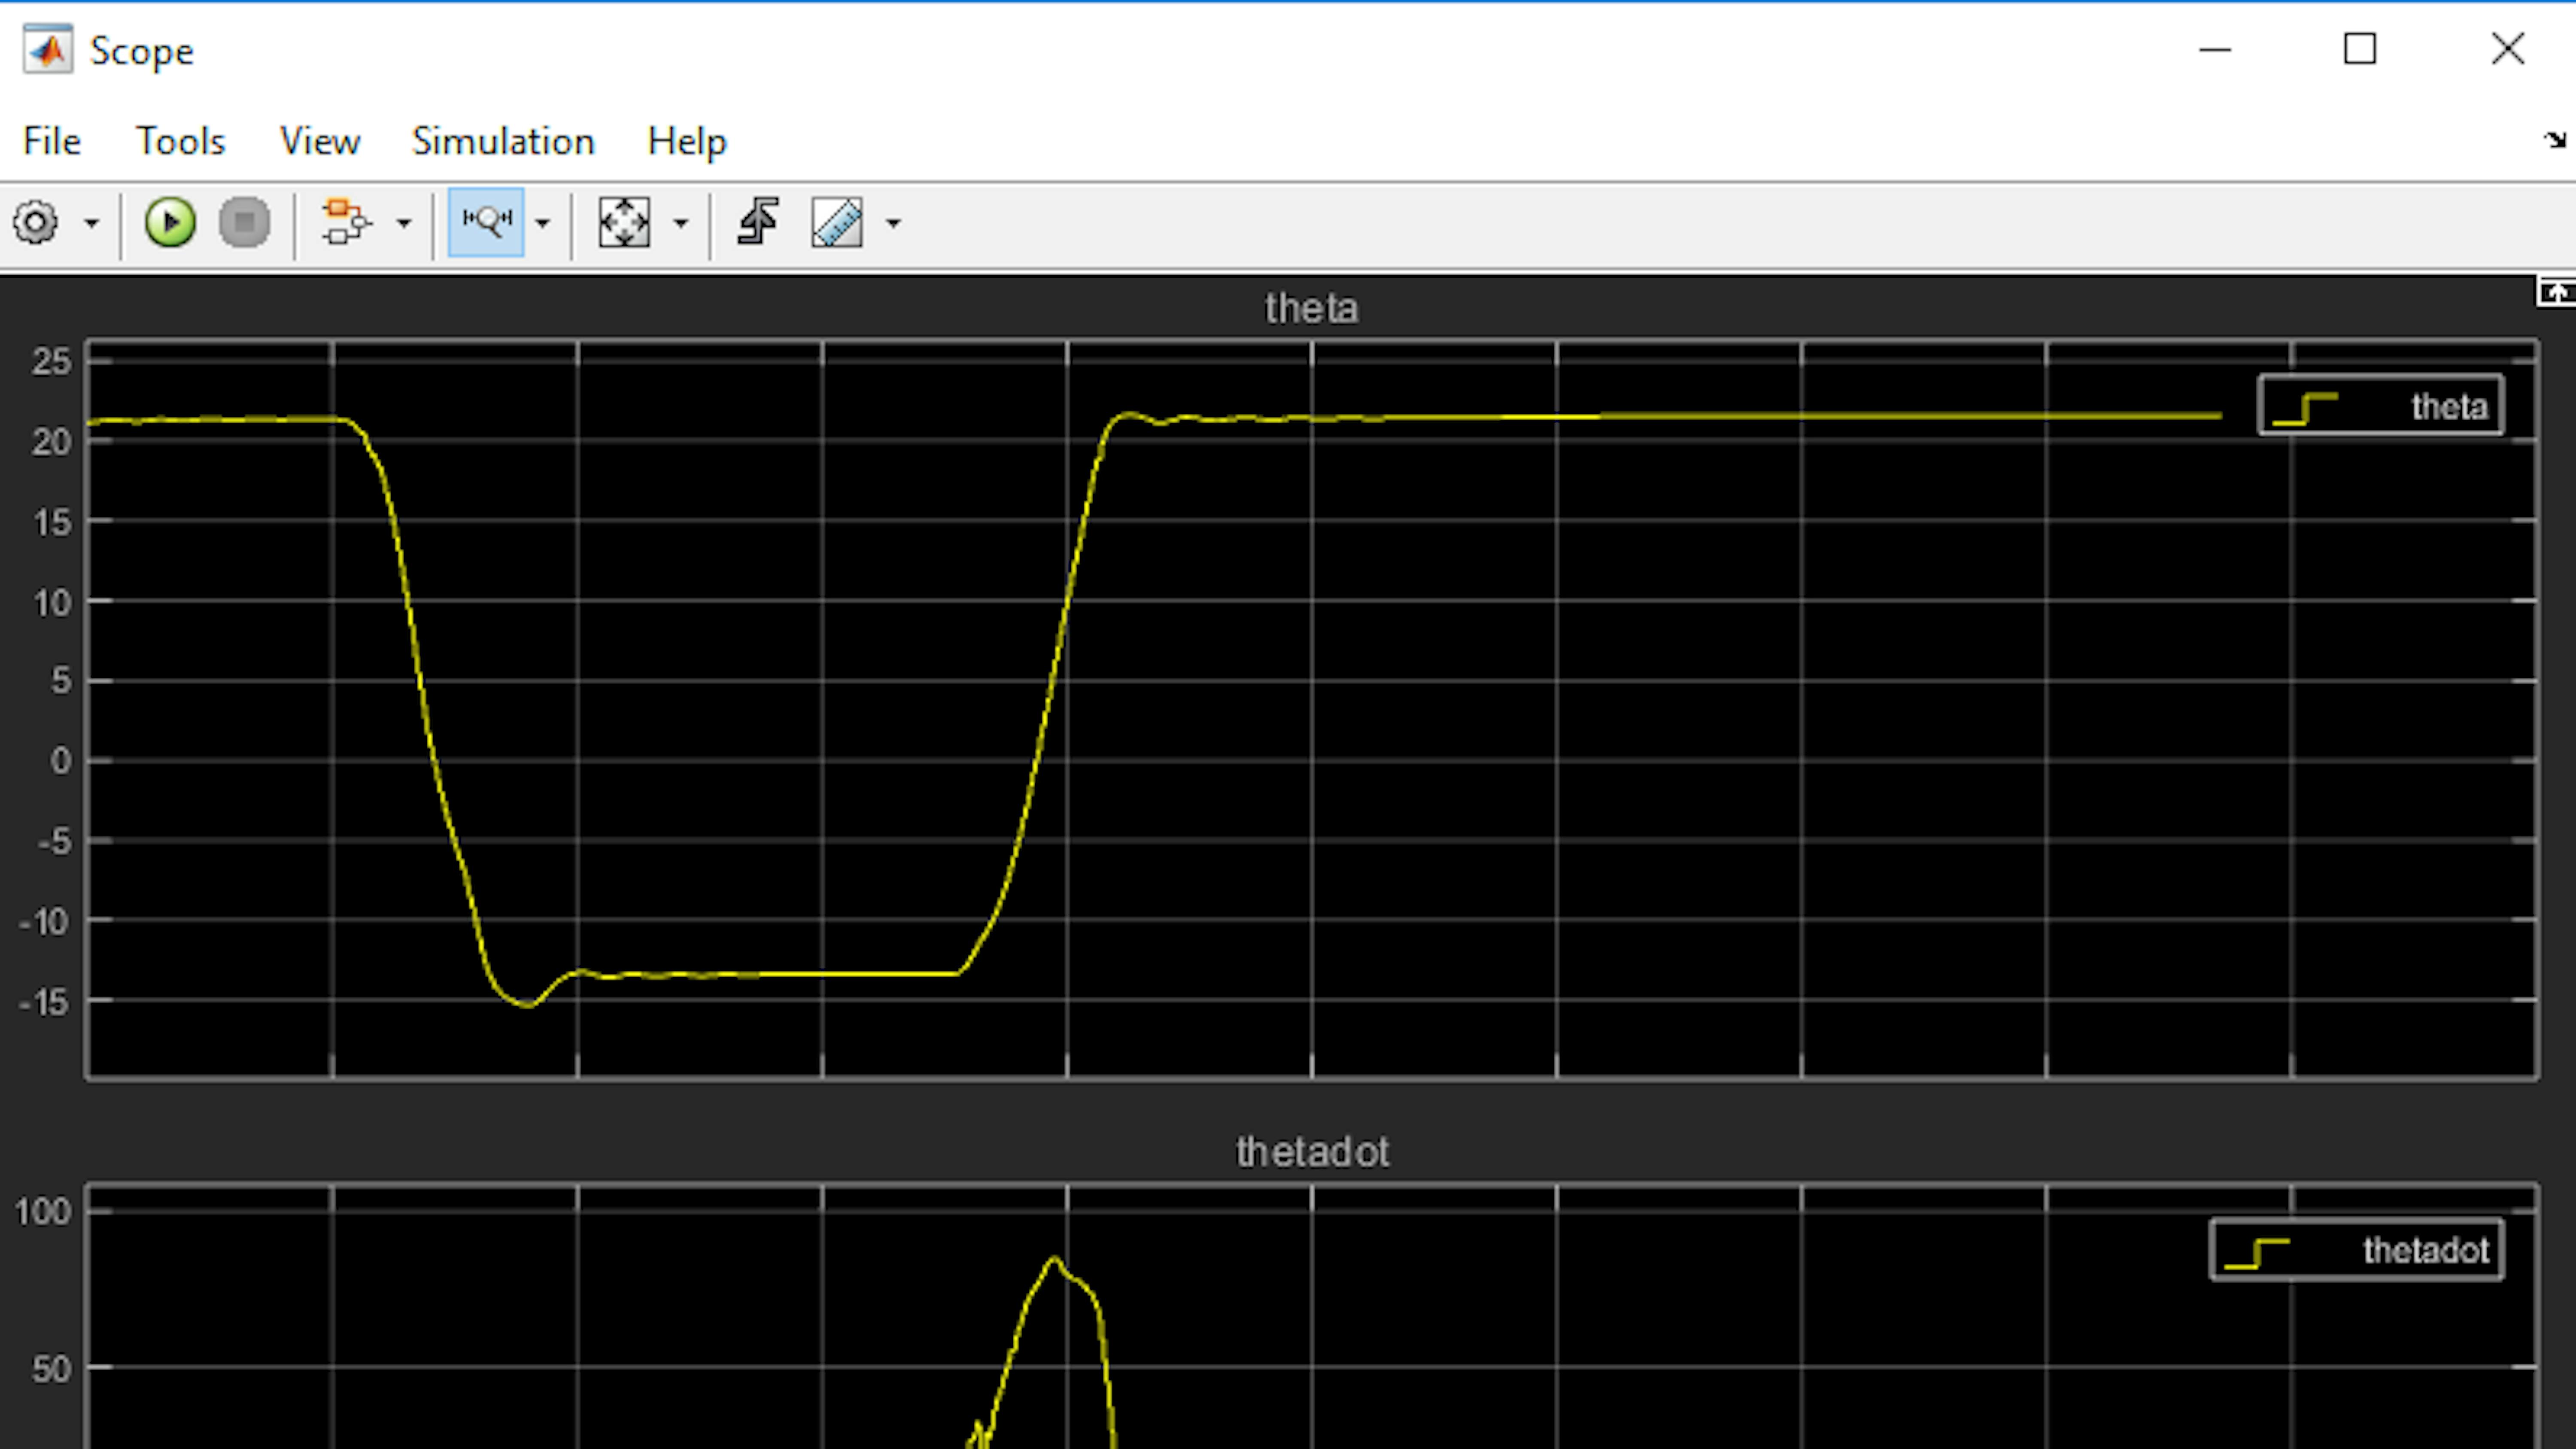Image resolution: width=2576 pixels, height=1449 pixels.
Task: Click the thetadot legend entry
Action: click(2357, 1249)
